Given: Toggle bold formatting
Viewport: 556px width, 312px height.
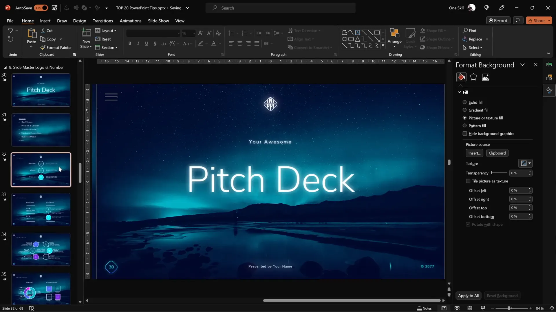Looking at the screenshot, I should pyautogui.click(x=130, y=43).
